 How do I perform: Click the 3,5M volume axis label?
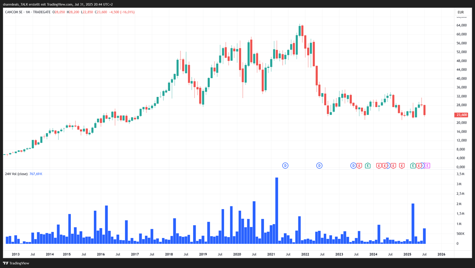(460, 174)
